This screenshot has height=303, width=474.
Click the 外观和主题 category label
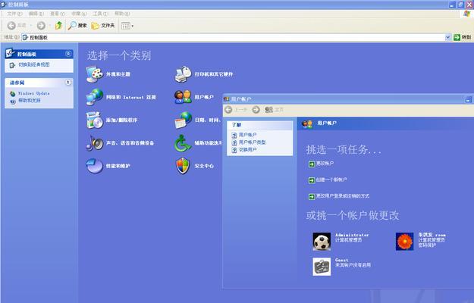118,74
